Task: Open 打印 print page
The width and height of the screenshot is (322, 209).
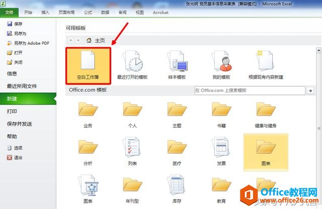Action: coord(12,111)
